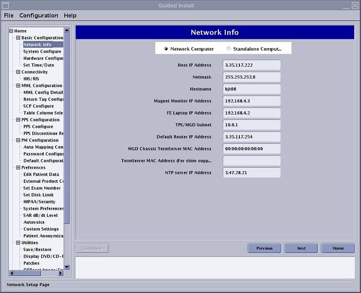
Task: Close the Guided Install window
Action: click(355, 5)
